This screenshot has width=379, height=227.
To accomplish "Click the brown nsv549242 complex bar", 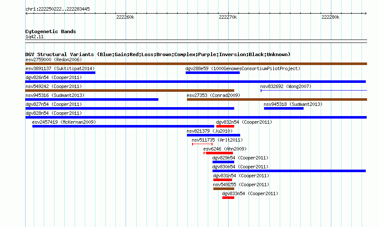I will tap(129, 91).
